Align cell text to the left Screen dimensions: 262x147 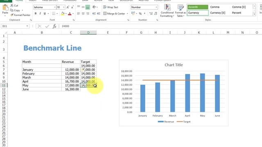pos(79,13)
